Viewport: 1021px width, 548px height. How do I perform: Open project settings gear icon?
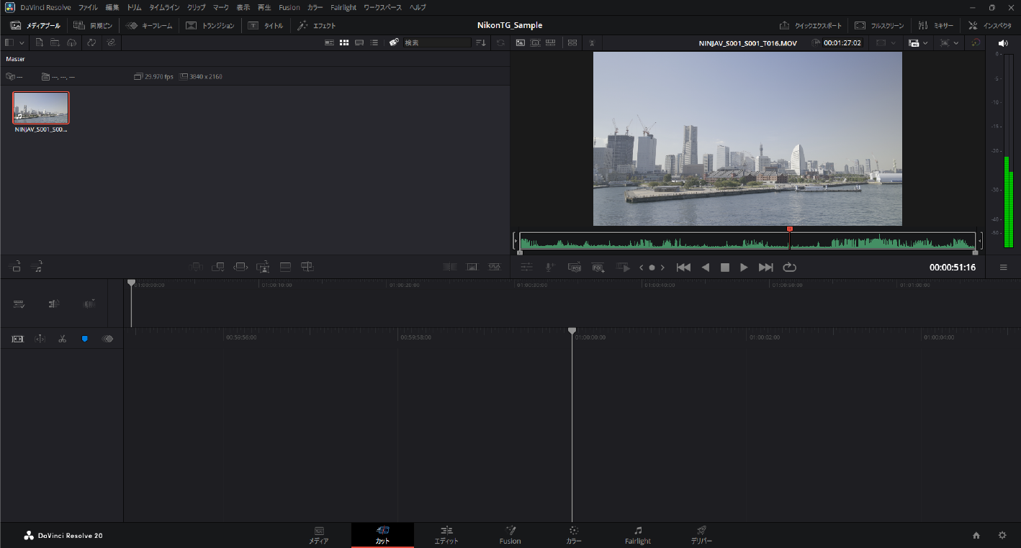tap(1002, 535)
